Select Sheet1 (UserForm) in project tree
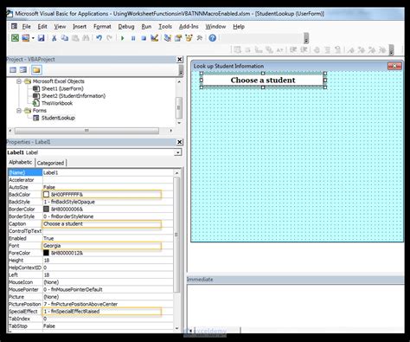This screenshot has height=342, width=410. click(x=62, y=88)
